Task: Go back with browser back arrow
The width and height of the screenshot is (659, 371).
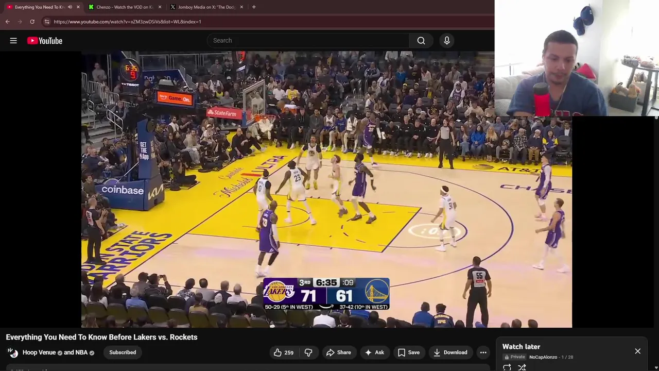Action: pos(7,22)
